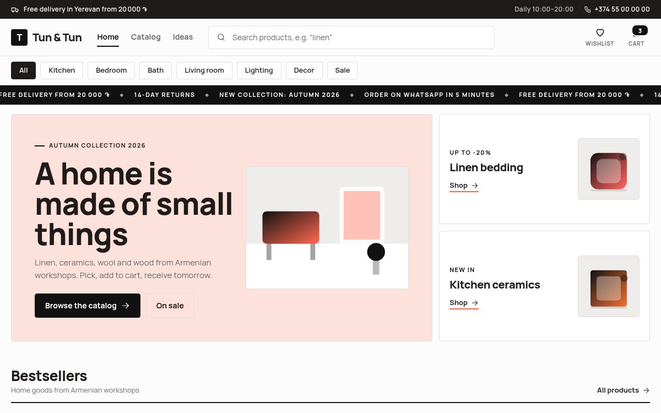Open the cart with 3 items
661x413 pixels.
coord(636,37)
